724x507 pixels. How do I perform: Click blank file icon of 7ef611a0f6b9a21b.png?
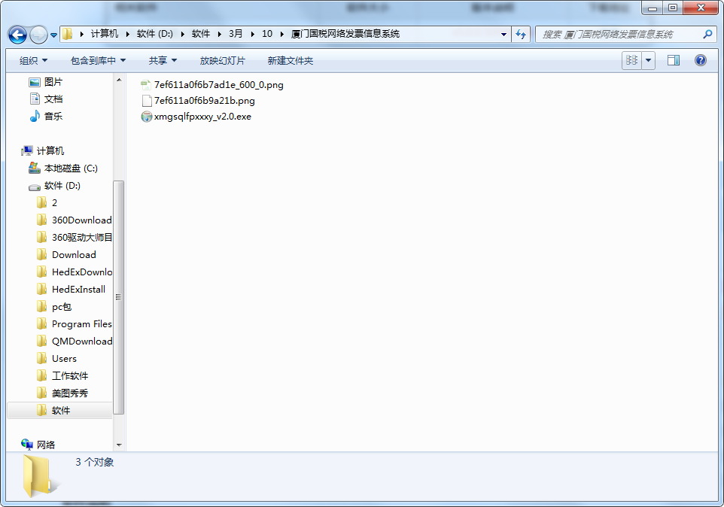pos(146,101)
